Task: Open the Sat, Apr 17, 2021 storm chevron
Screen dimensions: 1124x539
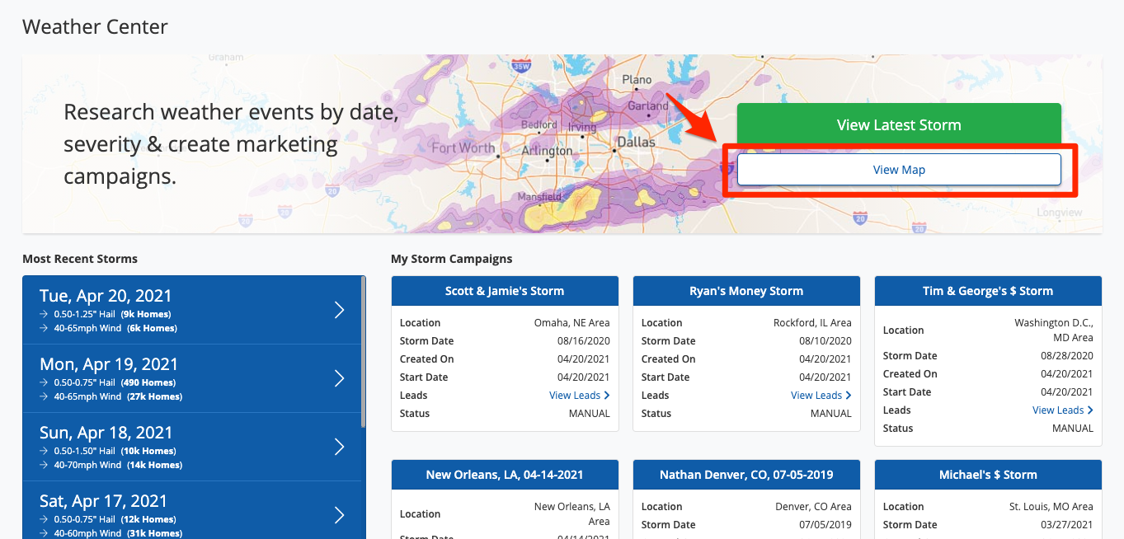Action: pyautogui.click(x=339, y=515)
